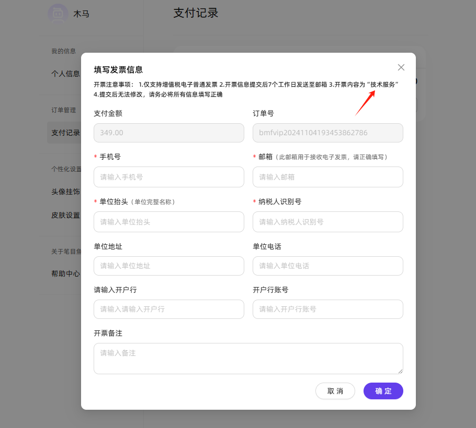Click the 木马 username text
This screenshot has height=428, width=476.
point(82,14)
